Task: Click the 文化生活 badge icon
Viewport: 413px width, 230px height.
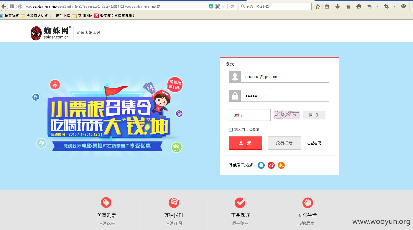Action: coord(308,203)
